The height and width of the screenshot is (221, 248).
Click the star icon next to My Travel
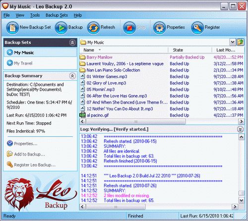(10, 63)
